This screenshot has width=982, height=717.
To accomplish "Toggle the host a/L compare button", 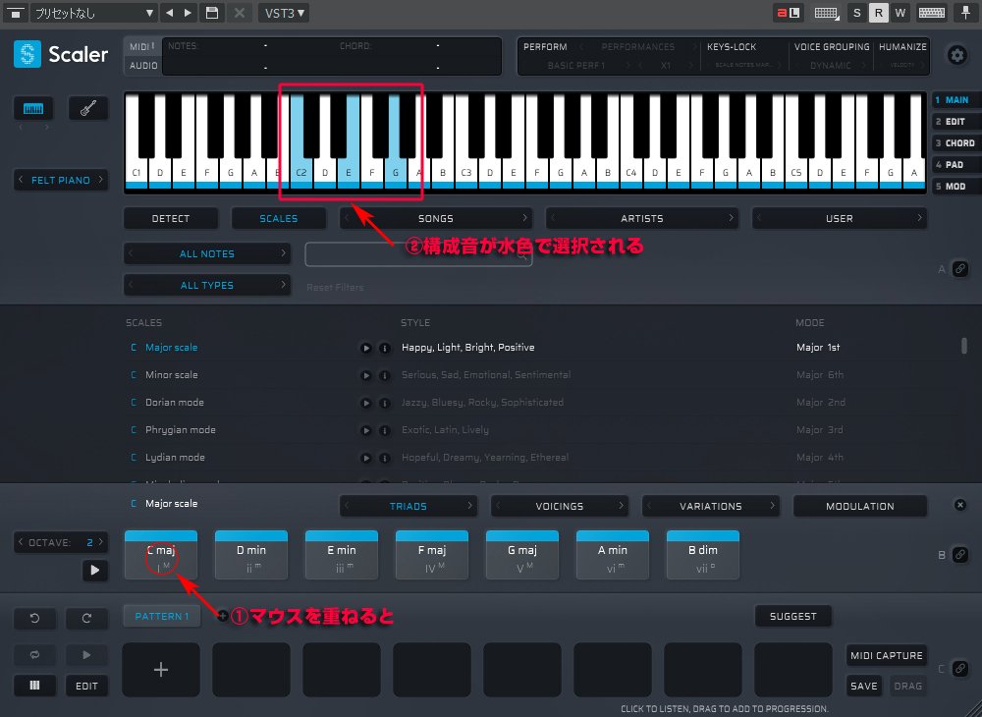I will (x=789, y=13).
